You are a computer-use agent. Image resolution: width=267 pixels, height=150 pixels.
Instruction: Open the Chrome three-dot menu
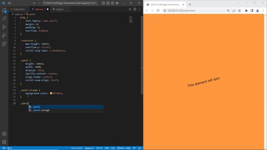(x=263, y=10)
